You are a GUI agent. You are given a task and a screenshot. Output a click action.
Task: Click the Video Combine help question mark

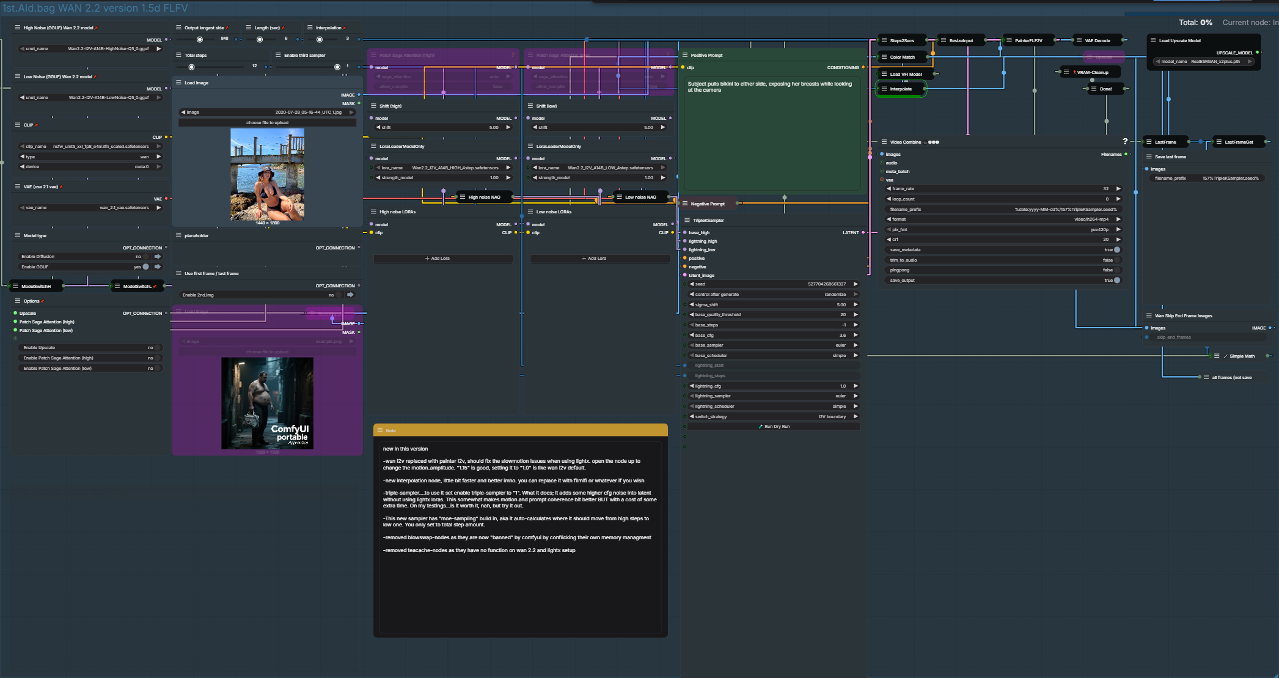tap(1125, 141)
